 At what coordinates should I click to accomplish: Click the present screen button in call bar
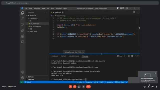(79, 87)
